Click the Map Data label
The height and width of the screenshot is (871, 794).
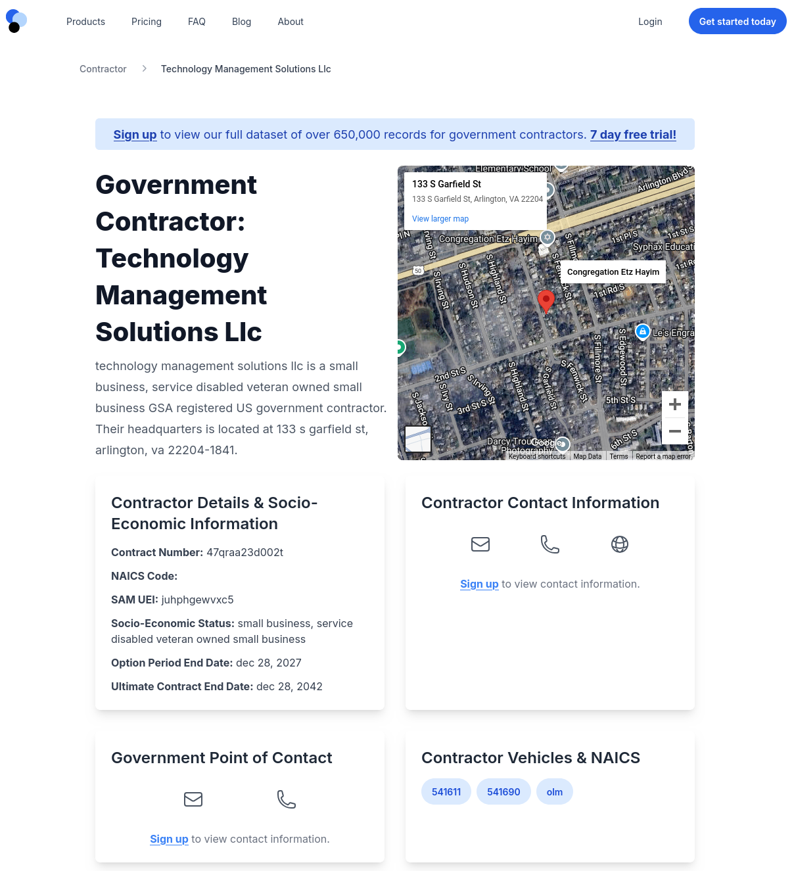pyautogui.click(x=587, y=456)
